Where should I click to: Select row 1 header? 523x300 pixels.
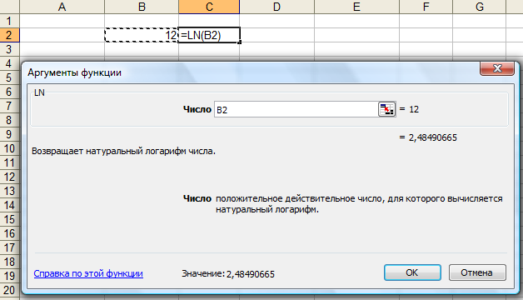[x=10, y=21]
